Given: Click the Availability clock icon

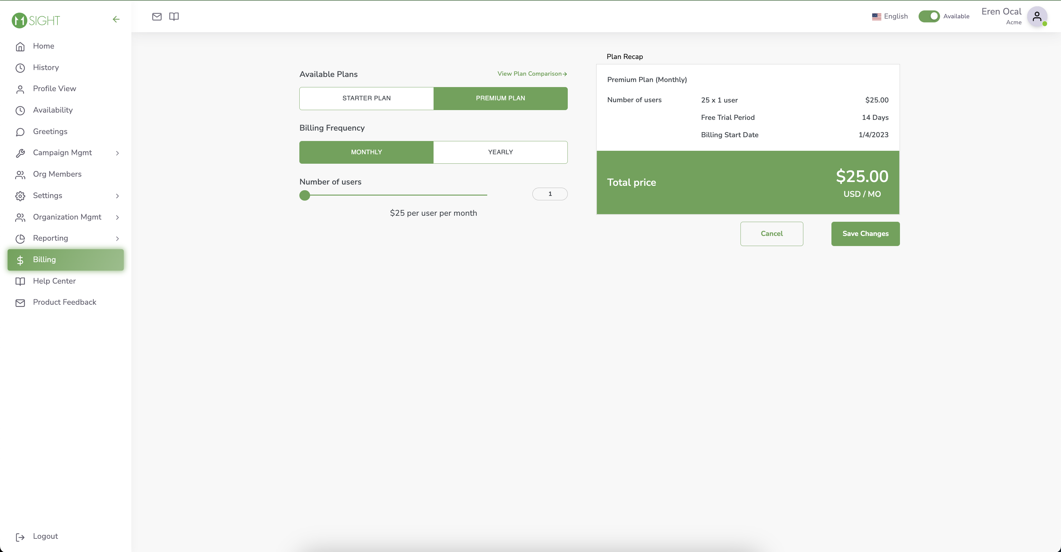Looking at the screenshot, I should coord(20,110).
